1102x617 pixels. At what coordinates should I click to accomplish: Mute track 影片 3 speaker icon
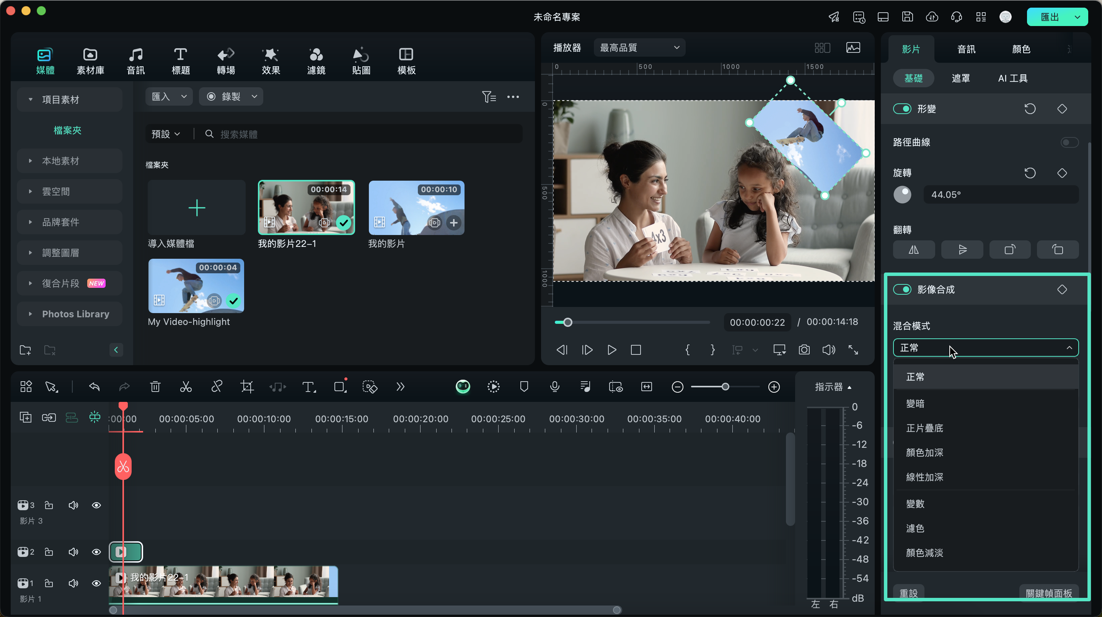point(73,505)
